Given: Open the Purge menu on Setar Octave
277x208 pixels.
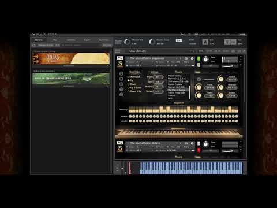Looking at the screenshot, I should pos(187,147).
